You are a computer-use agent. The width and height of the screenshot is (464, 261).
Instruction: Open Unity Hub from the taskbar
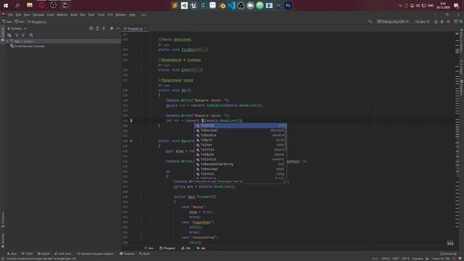tap(184, 5)
